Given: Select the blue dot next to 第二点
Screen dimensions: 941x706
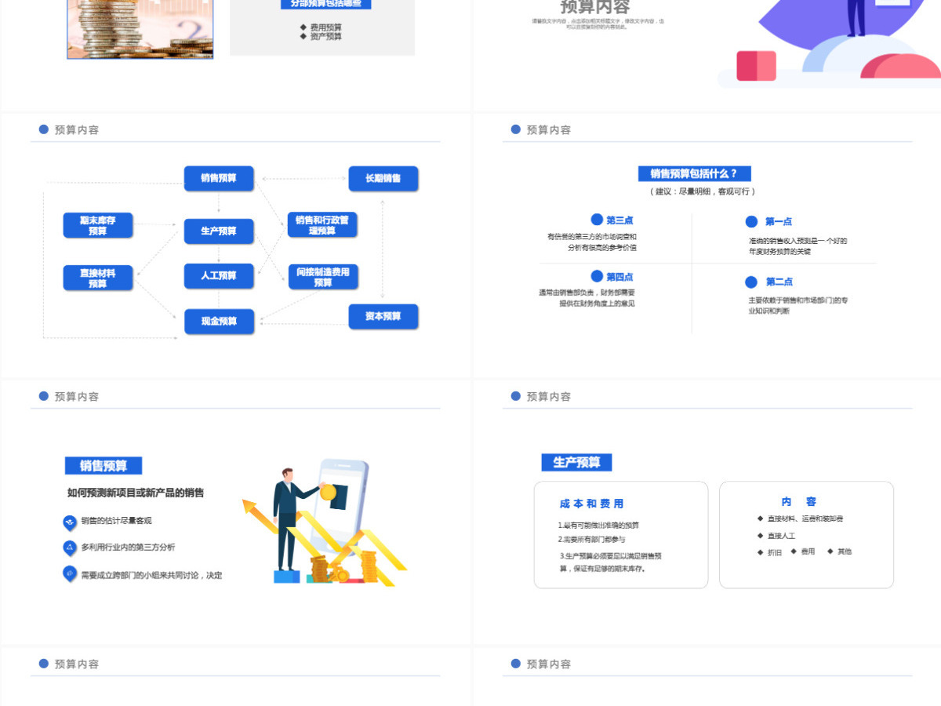Looking at the screenshot, I should (751, 282).
